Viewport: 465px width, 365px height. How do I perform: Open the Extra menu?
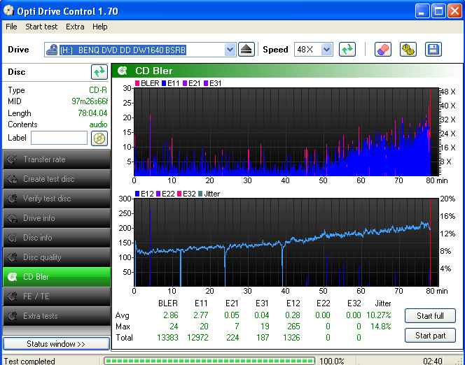click(75, 27)
